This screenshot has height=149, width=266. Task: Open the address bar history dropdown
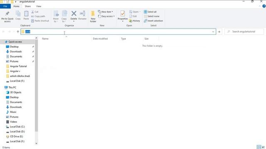click(x=213, y=31)
